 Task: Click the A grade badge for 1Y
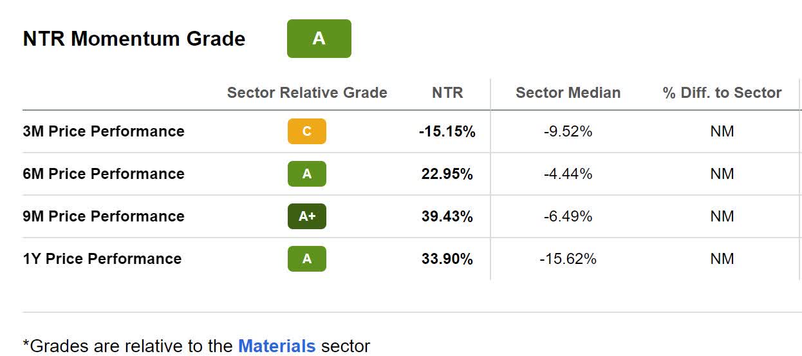pyautogui.click(x=306, y=259)
